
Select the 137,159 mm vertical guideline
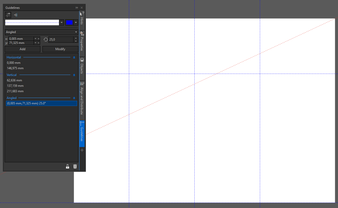pos(15,86)
